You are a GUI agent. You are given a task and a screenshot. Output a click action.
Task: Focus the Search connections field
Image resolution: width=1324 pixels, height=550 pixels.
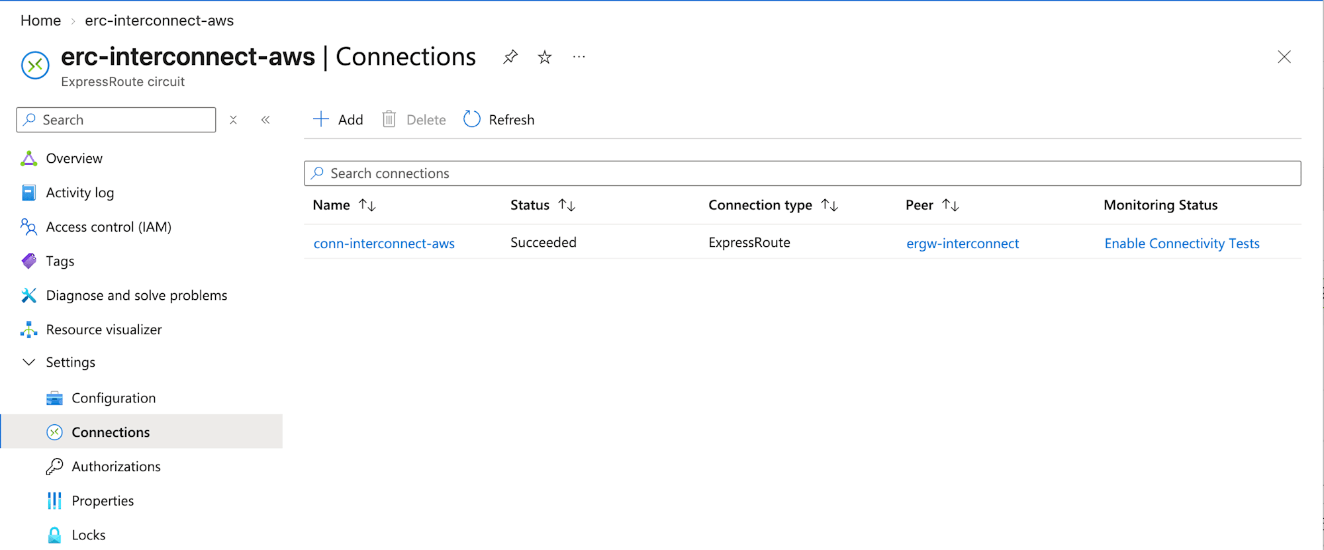click(802, 173)
